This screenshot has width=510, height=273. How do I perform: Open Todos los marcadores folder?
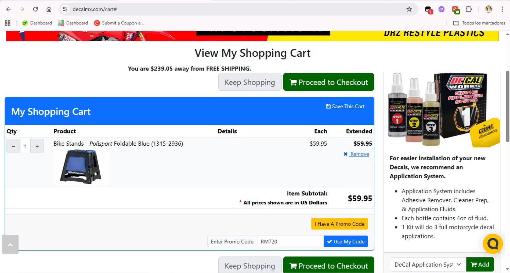tap(479, 23)
